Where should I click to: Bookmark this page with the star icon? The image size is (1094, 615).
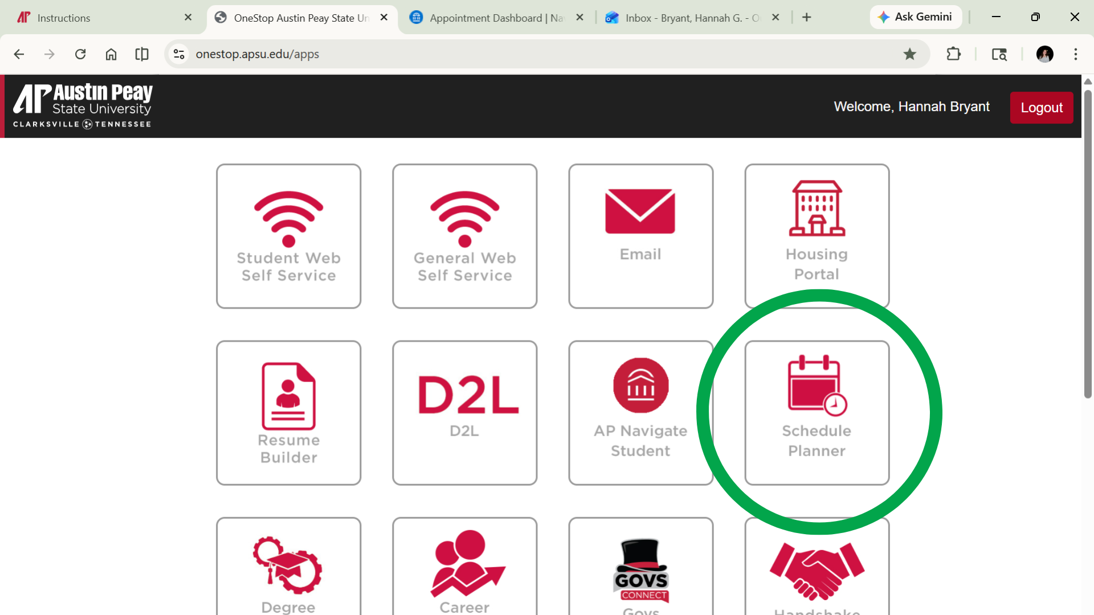[910, 54]
